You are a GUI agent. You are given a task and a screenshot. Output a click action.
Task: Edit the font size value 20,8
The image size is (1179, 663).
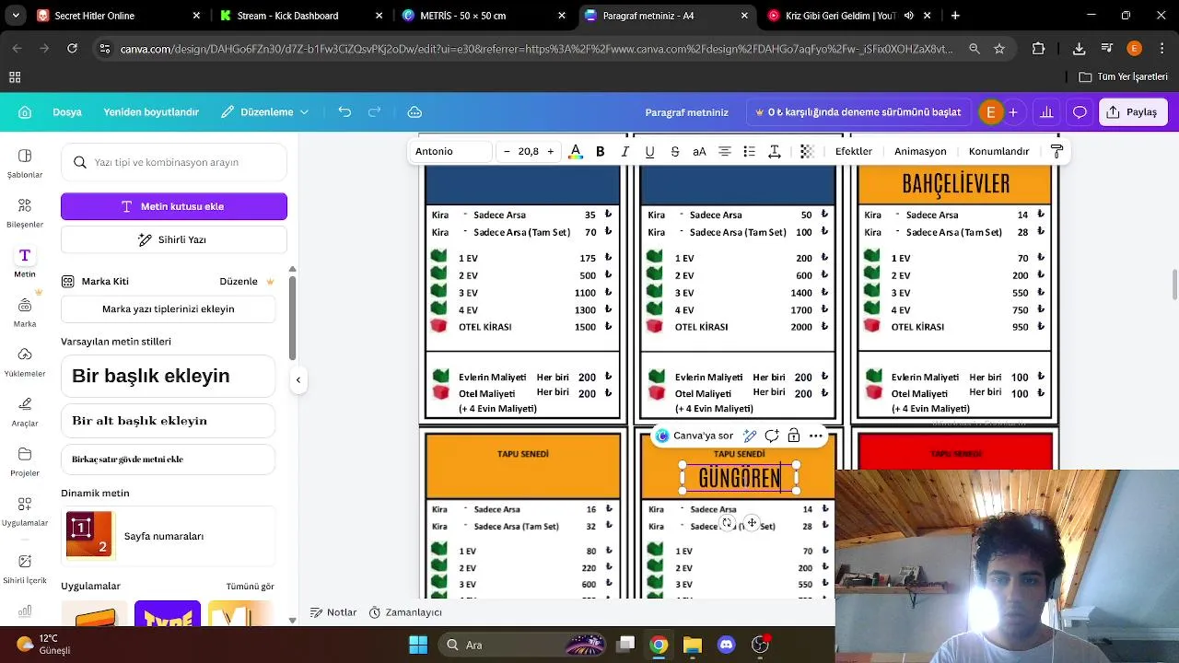pos(529,151)
